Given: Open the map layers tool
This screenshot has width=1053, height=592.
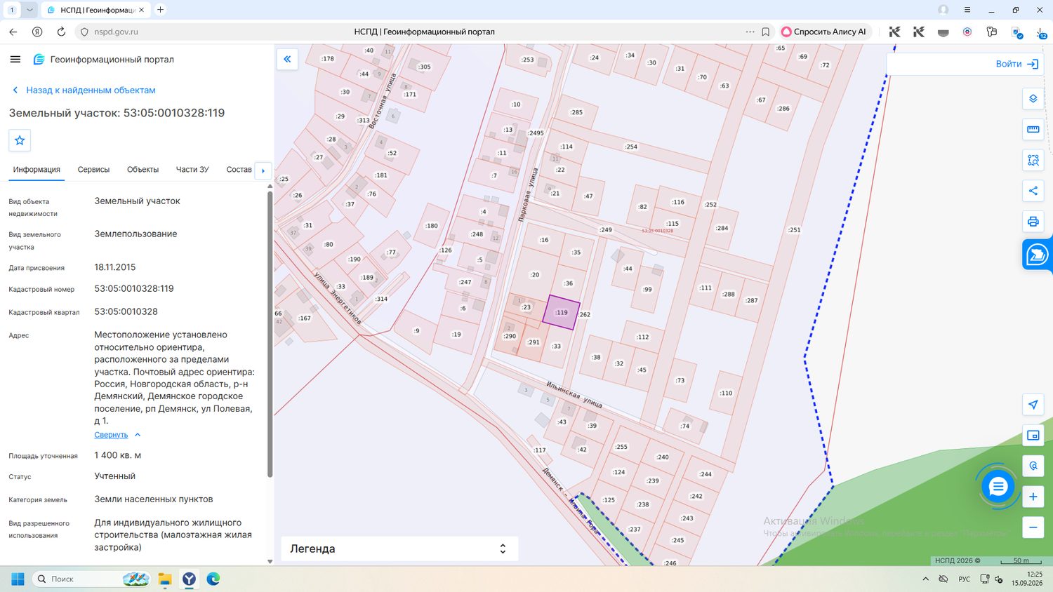Looking at the screenshot, I should (x=1033, y=99).
